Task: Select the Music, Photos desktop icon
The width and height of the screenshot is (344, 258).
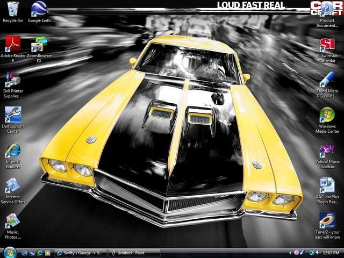Action: [x=13, y=220]
